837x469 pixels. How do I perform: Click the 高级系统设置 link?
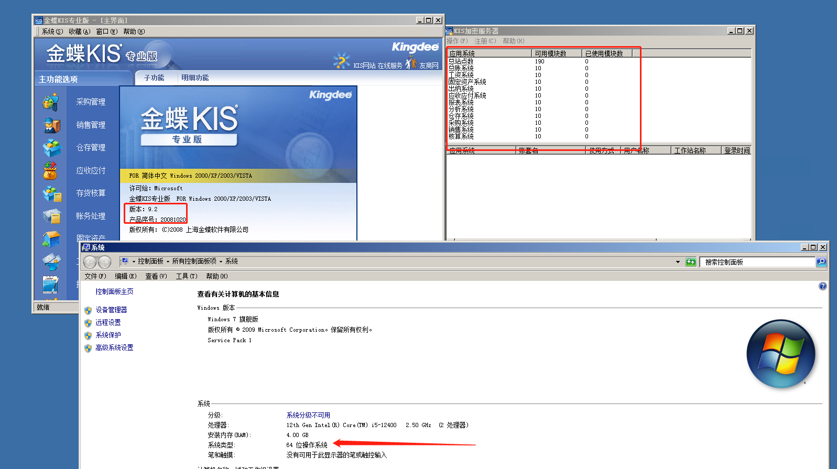(x=114, y=347)
